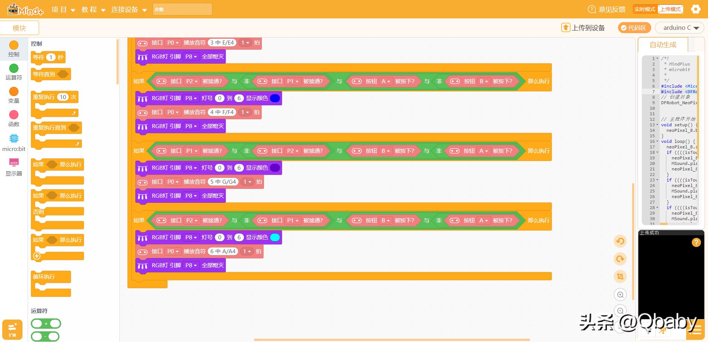Pick the purple color swatch on RGB block
708x342 pixels.
[275, 168]
